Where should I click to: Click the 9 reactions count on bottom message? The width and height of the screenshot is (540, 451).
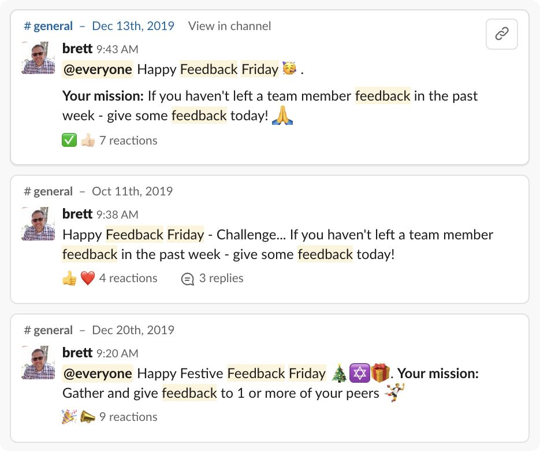click(x=129, y=416)
